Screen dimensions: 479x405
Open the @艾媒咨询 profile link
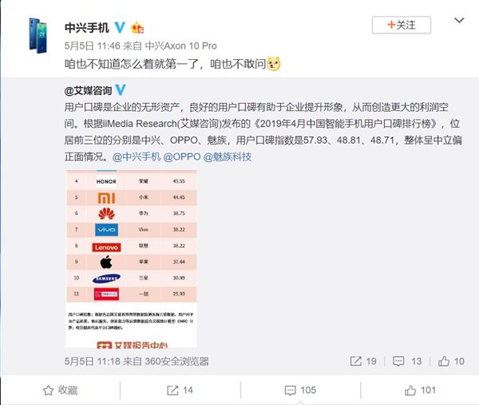click(88, 90)
